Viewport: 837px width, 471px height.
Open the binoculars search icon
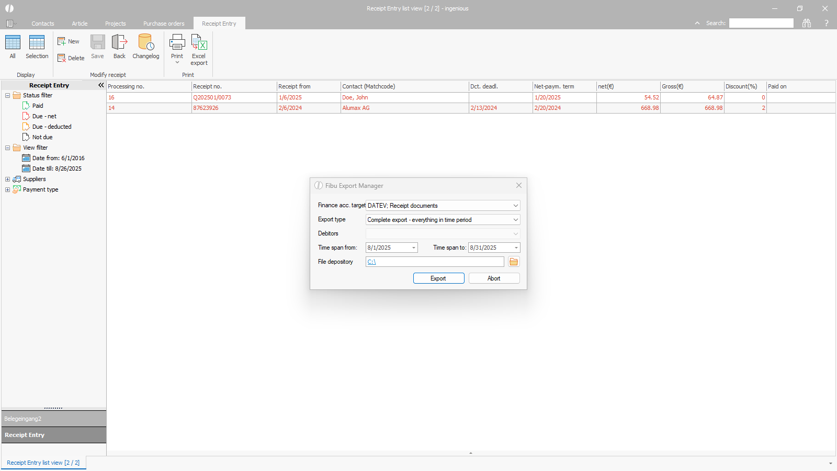(x=807, y=23)
